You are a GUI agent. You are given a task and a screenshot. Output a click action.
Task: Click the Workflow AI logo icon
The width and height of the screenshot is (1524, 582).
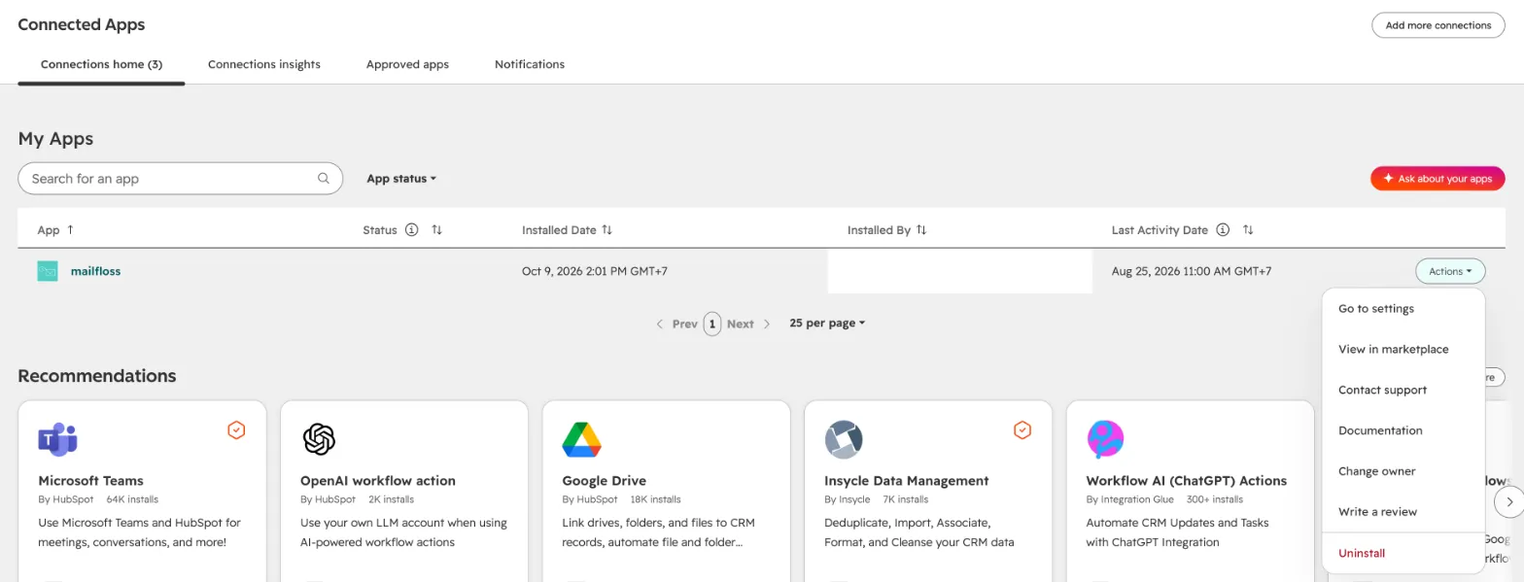tap(1105, 439)
